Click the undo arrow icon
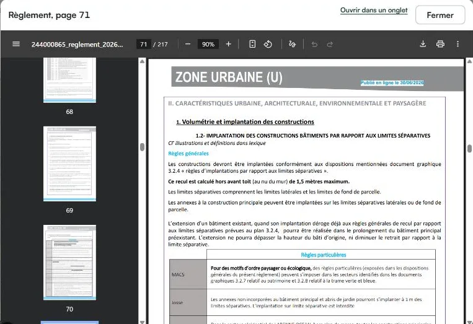Viewport: 473px width, 324px height. (314, 45)
